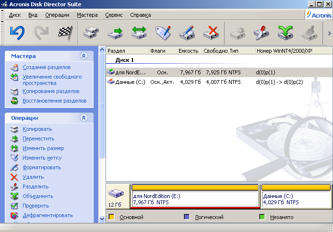The height and width of the screenshot is (232, 333).
Task: Click the icon next to Изменить размер
Action: 14,148
